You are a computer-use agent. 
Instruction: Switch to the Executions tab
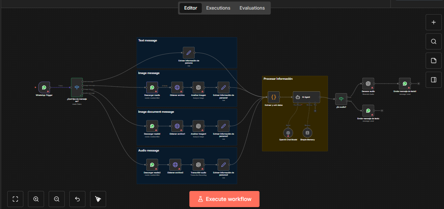coord(218,8)
